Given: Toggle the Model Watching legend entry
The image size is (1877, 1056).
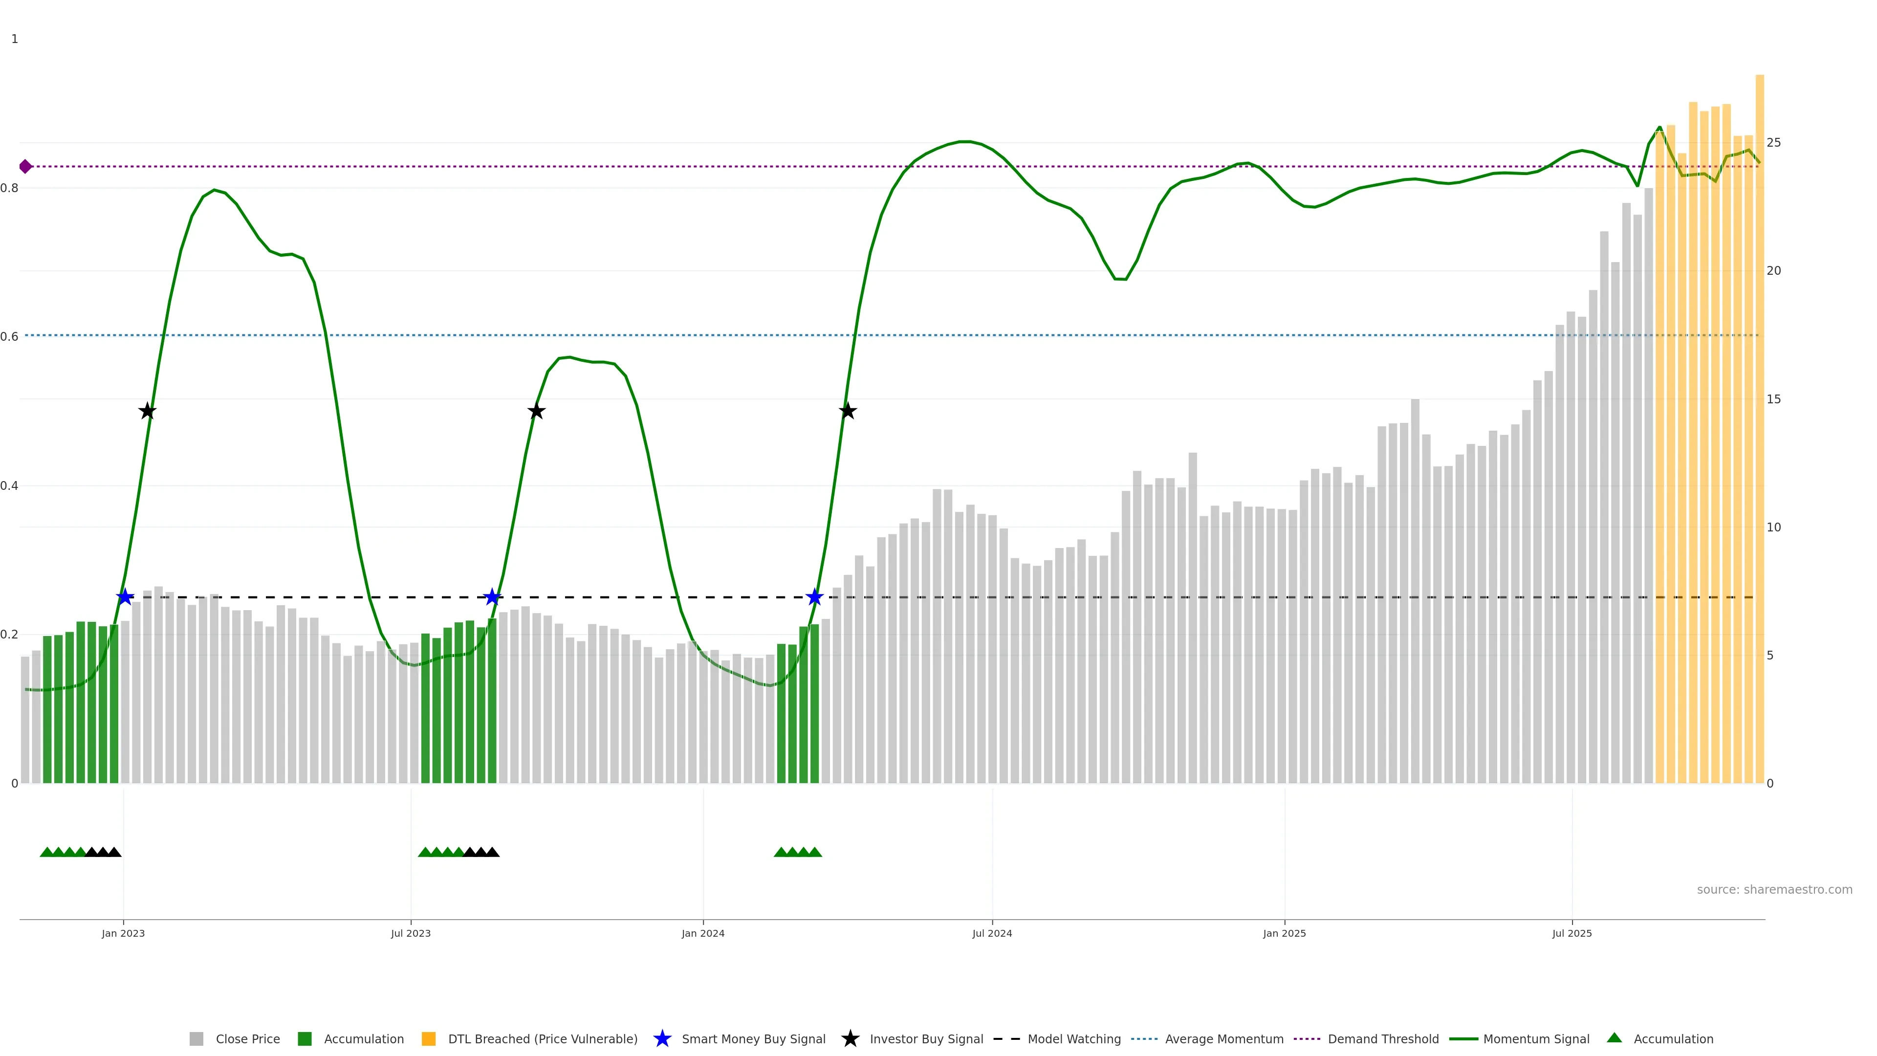Looking at the screenshot, I should coord(1073,1039).
